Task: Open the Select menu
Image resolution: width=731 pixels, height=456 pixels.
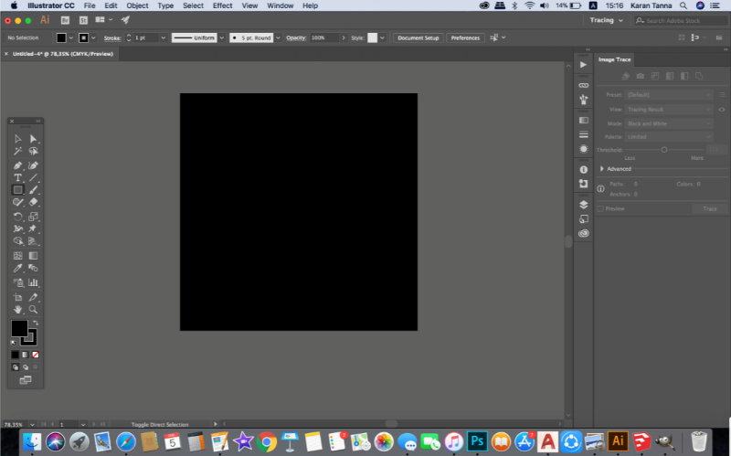Action: tap(193, 5)
